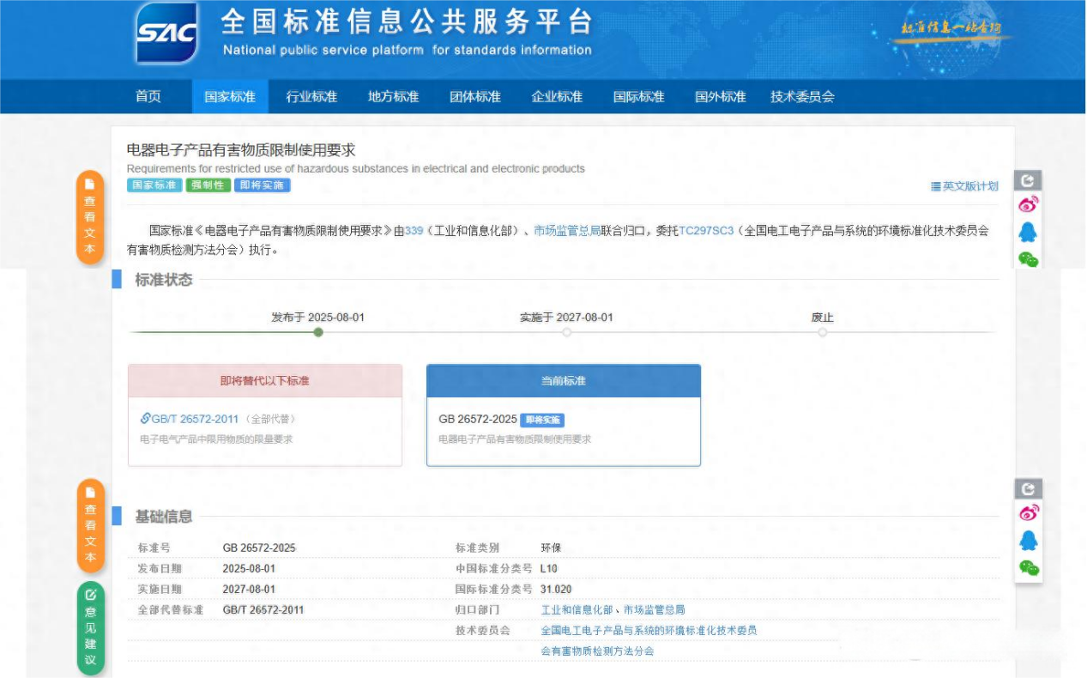The height and width of the screenshot is (678, 1087).
Task: Open the upper 查看文本 orange button
Action: tap(90, 217)
